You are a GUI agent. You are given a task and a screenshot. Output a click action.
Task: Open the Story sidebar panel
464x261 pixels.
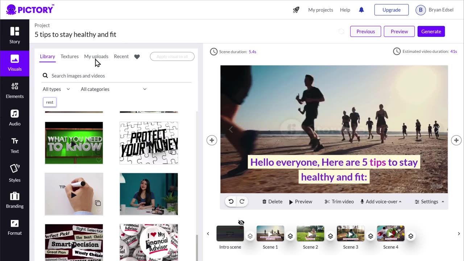pos(14,35)
